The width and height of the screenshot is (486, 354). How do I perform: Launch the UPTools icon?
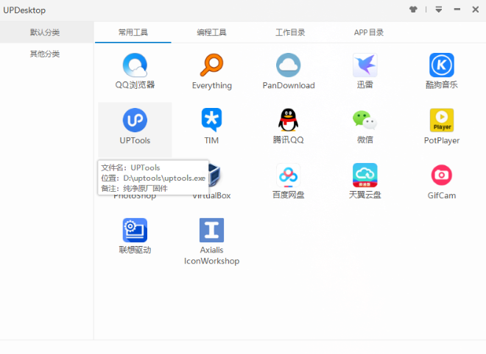(x=135, y=120)
